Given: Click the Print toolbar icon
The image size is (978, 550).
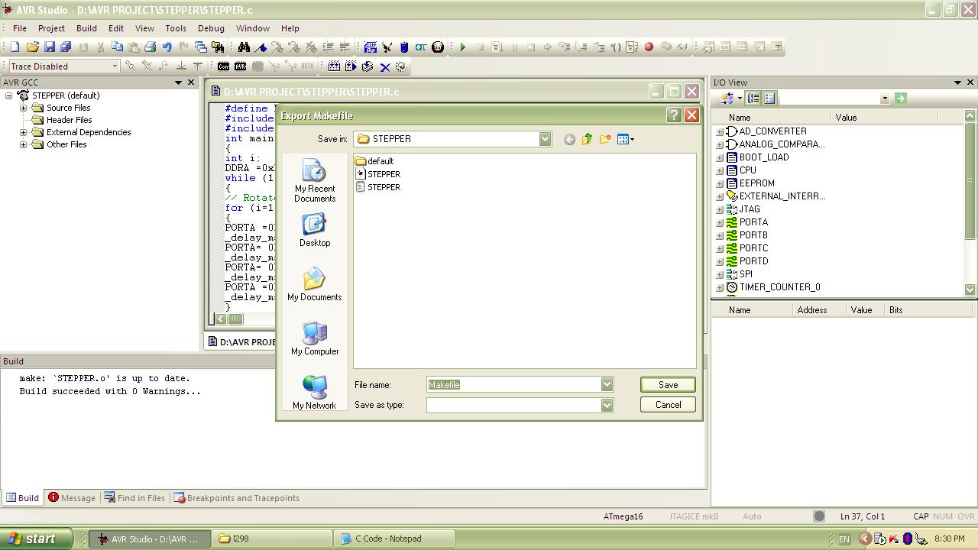Looking at the screenshot, I should (x=150, y=47).
